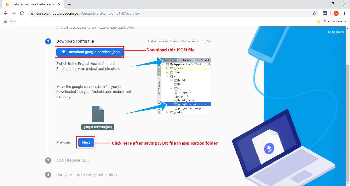The height and width of the screenshot is (186, 350).
Task: Click the address bar URL
Action: [x=88, y=13]
